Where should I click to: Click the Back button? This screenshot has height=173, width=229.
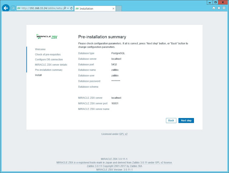[171, 121]
